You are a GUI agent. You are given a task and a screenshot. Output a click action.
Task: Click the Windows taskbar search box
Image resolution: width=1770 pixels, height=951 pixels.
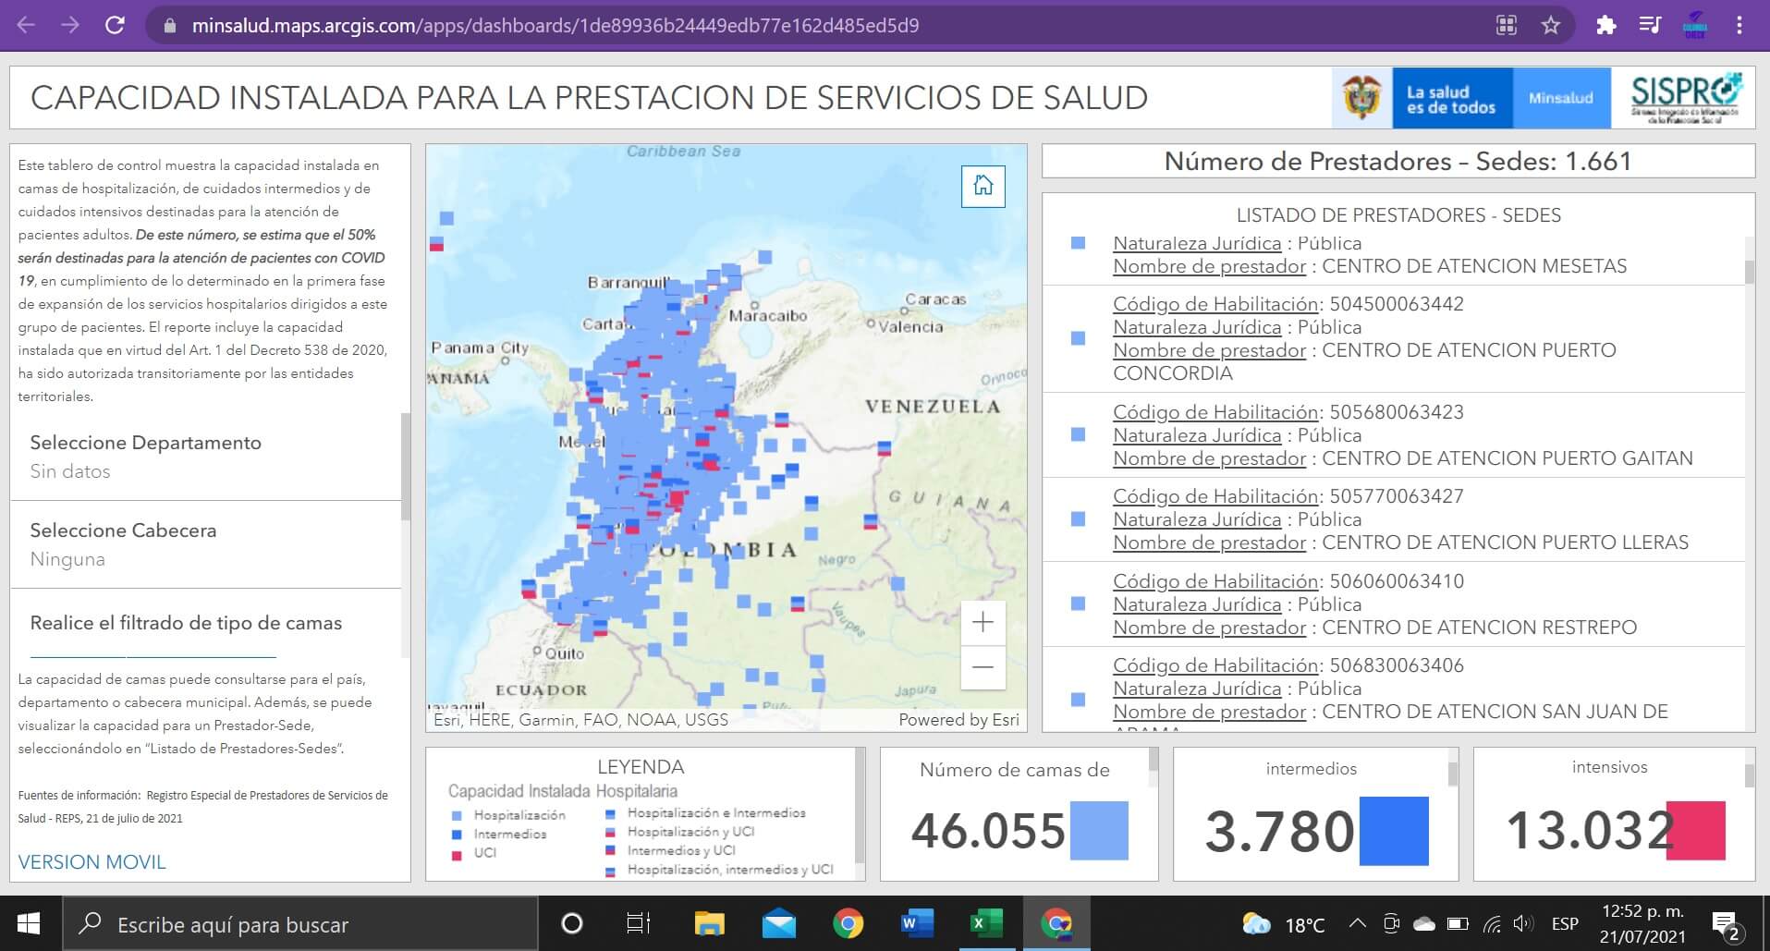[300, 923]
